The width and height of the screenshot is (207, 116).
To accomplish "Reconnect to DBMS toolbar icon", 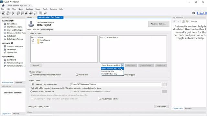I will tap(45, 13).
